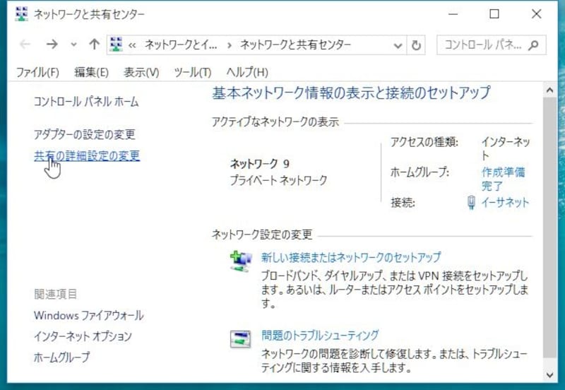Close the Network and Sharing Center window
This screenshot has height=390, width=565.
tap(537, 14)
